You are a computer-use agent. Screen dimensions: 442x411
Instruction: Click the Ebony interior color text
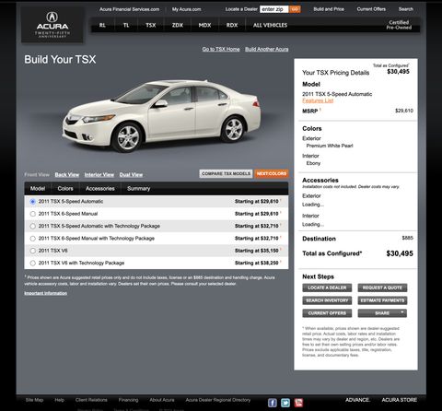point(313,163)
